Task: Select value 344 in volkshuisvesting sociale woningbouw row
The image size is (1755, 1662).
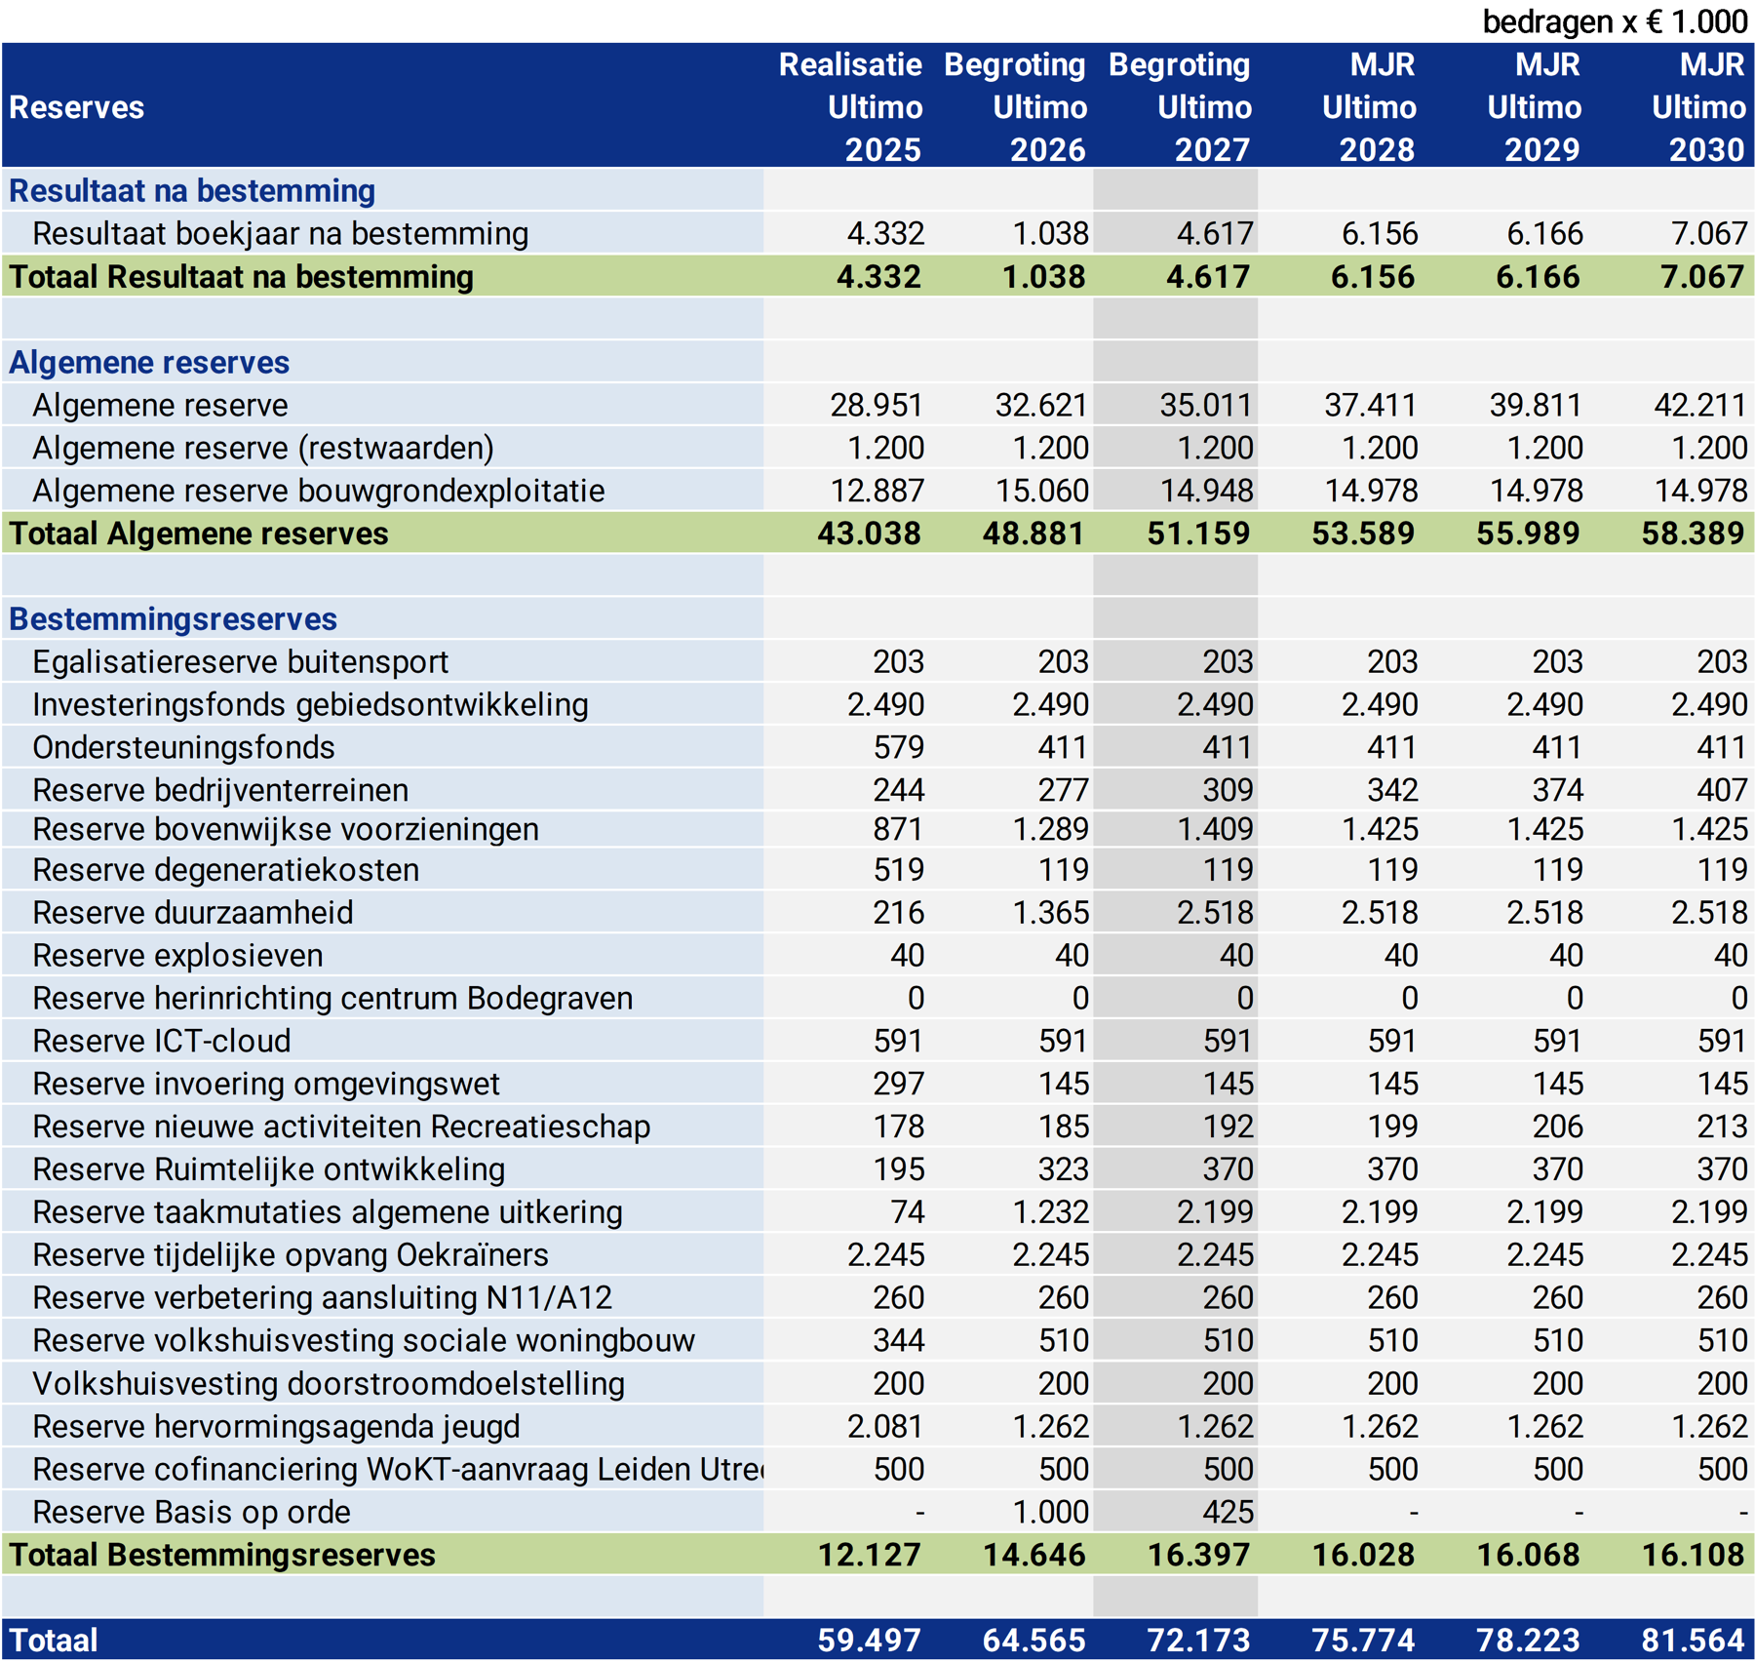Action: point(898,1340)
